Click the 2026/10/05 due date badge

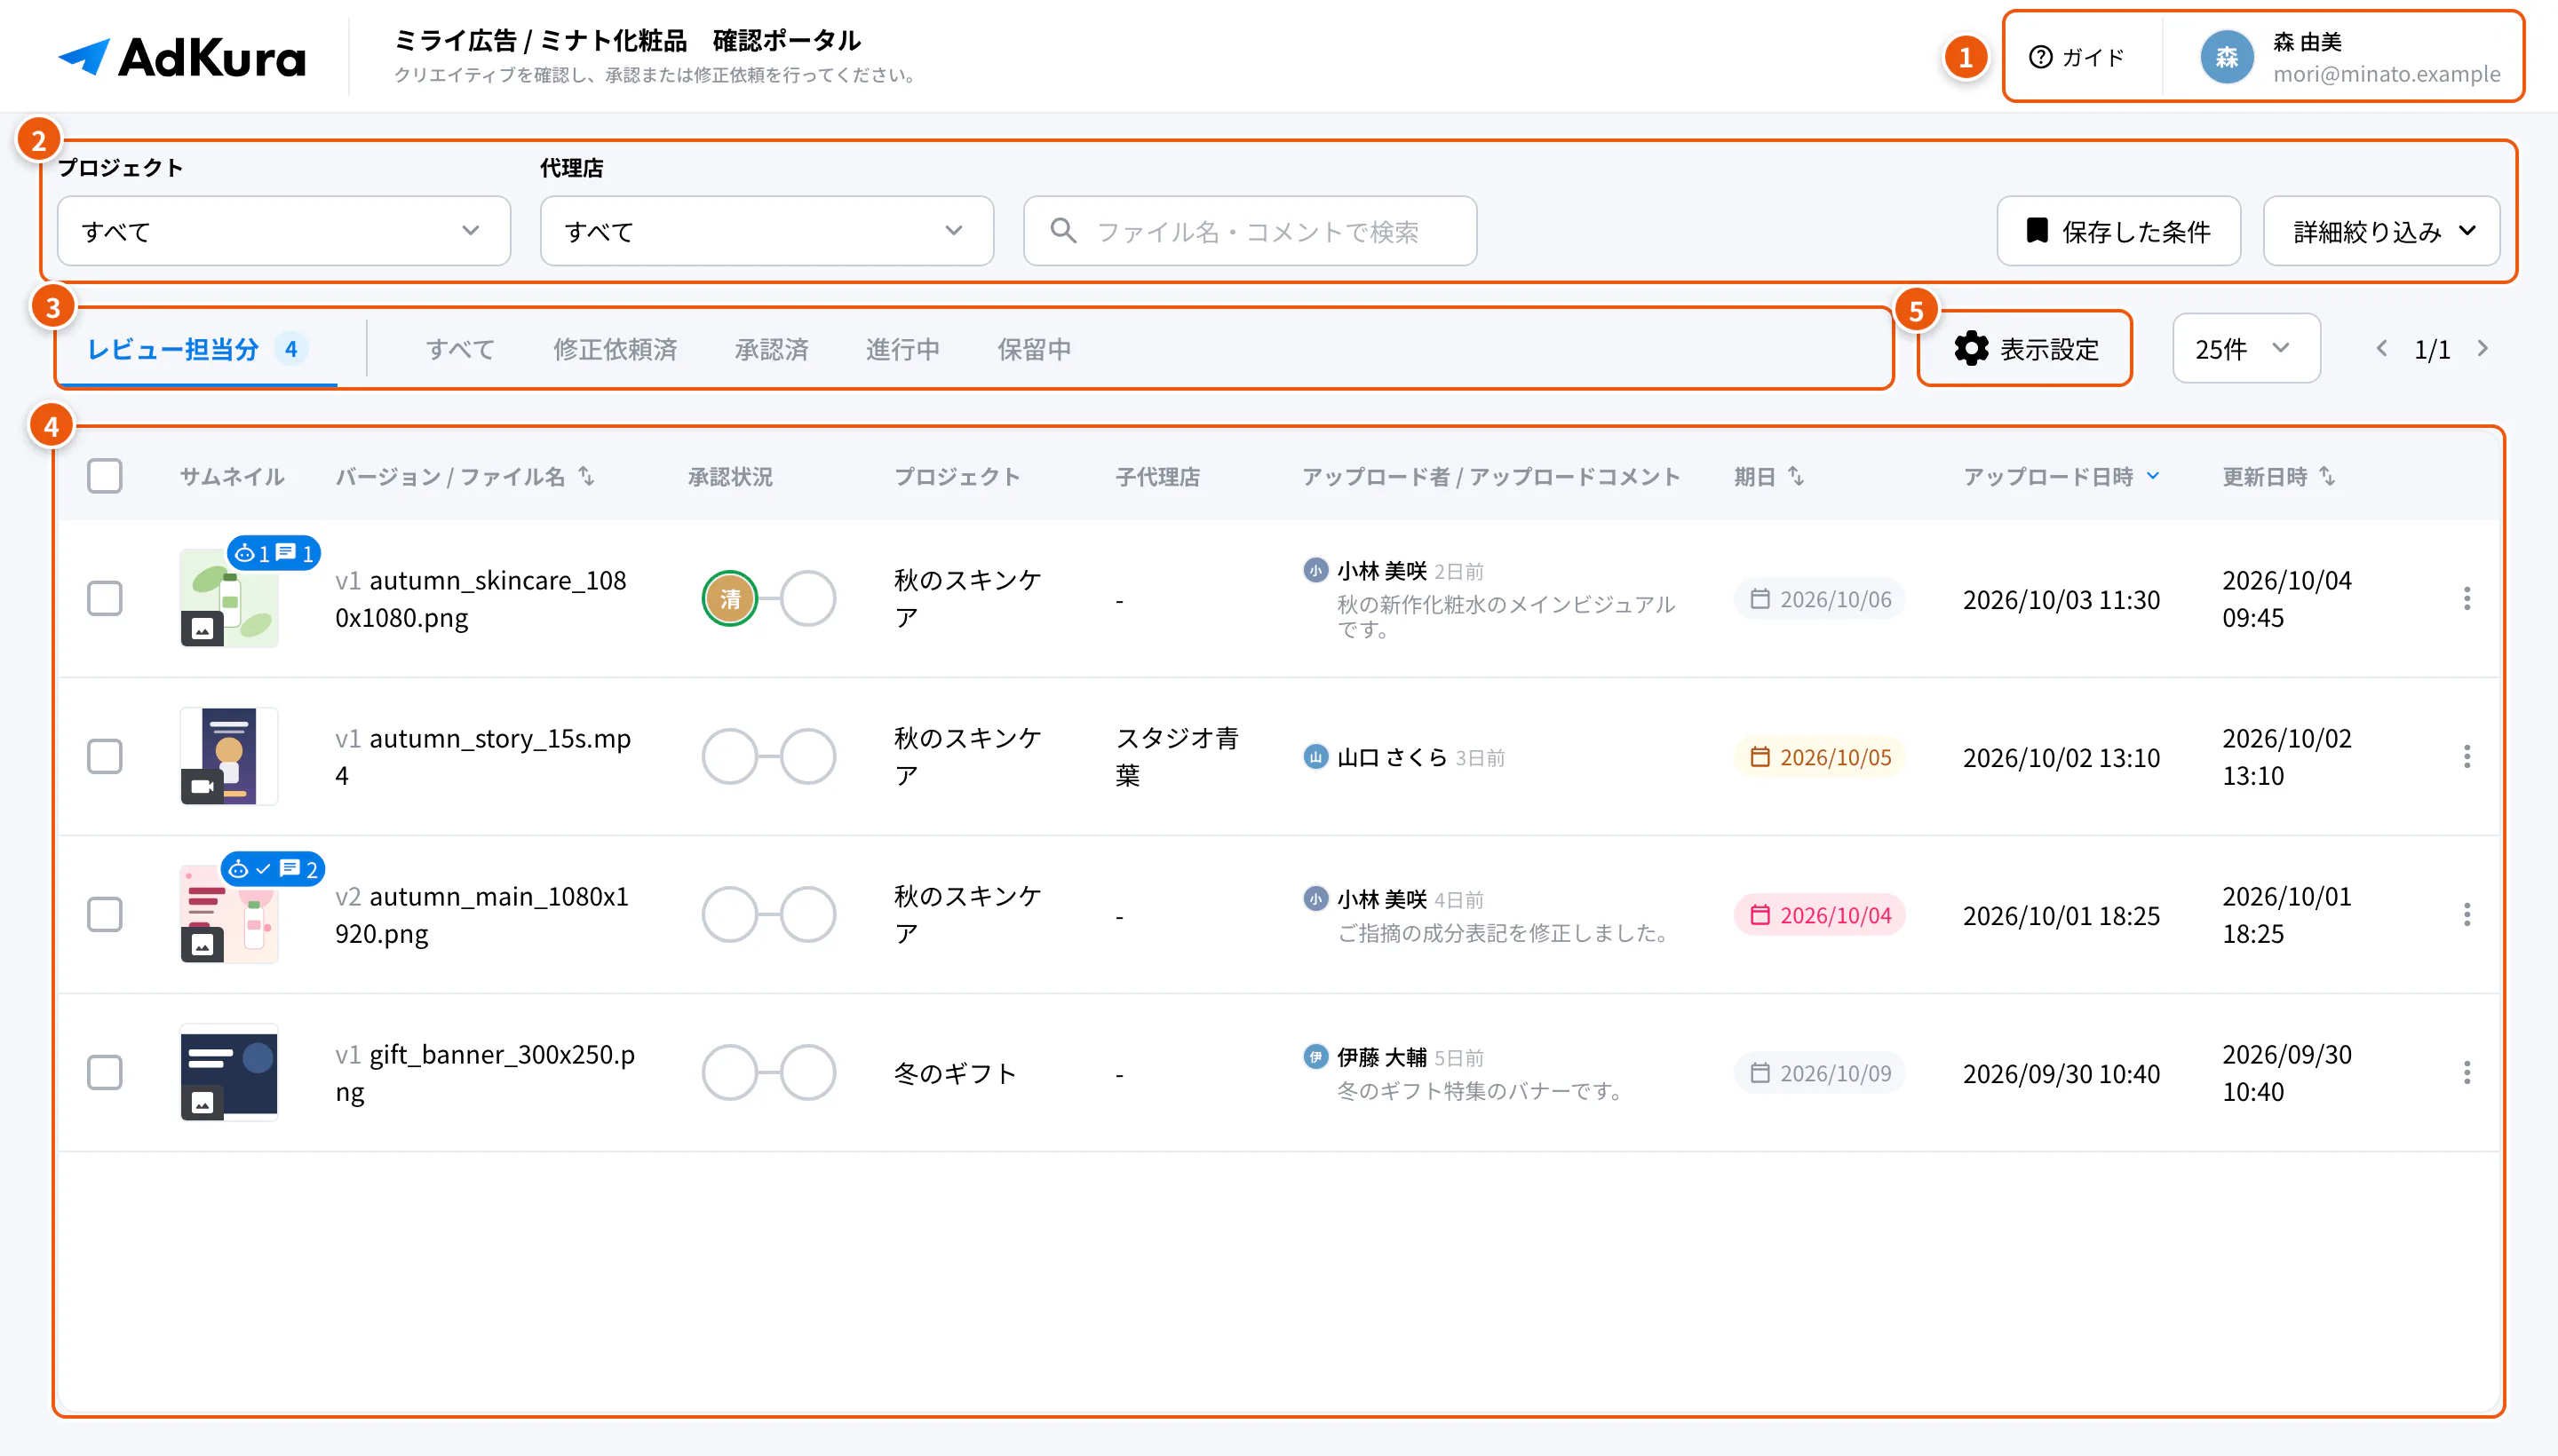click(1820, 757)
